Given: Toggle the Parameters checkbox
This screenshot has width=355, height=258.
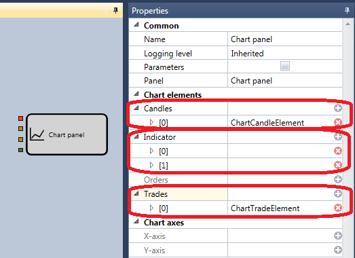Looking at the screenshot, I should coord(285,66).
